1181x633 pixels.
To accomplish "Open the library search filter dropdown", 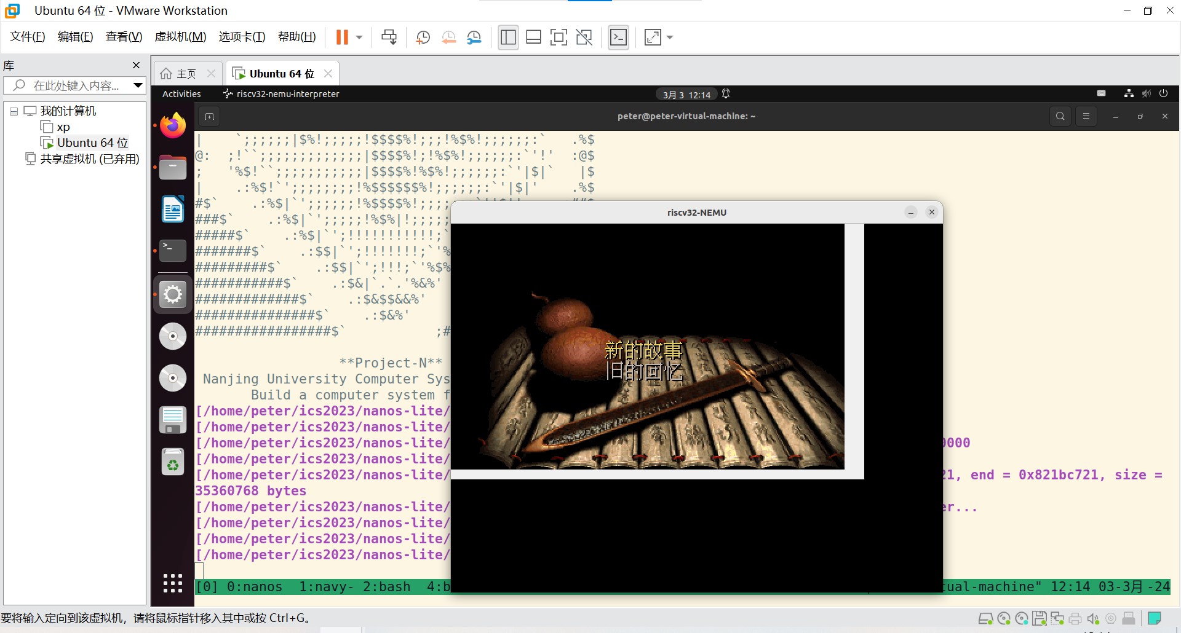I will (x=138, y=85).
